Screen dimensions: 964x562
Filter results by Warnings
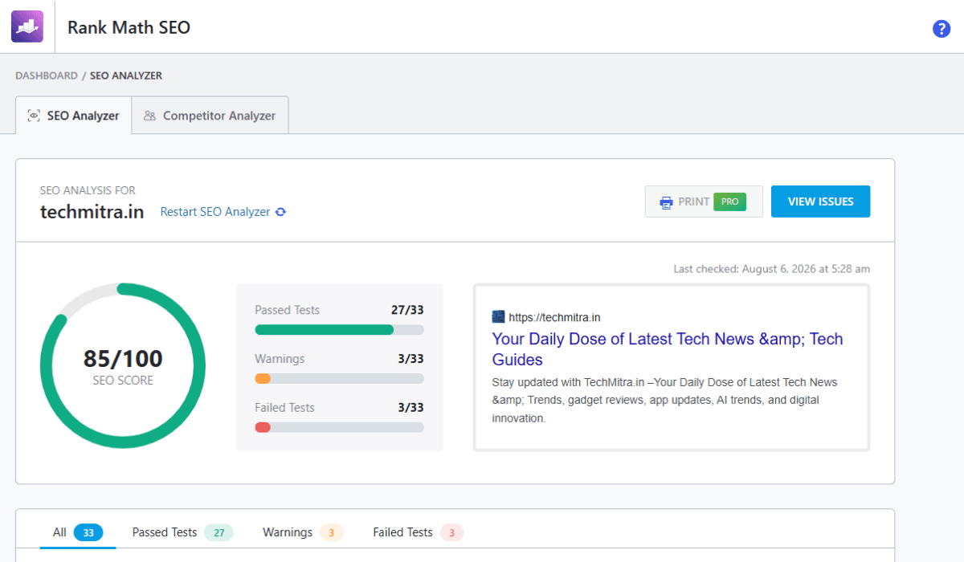coord(303,532)
